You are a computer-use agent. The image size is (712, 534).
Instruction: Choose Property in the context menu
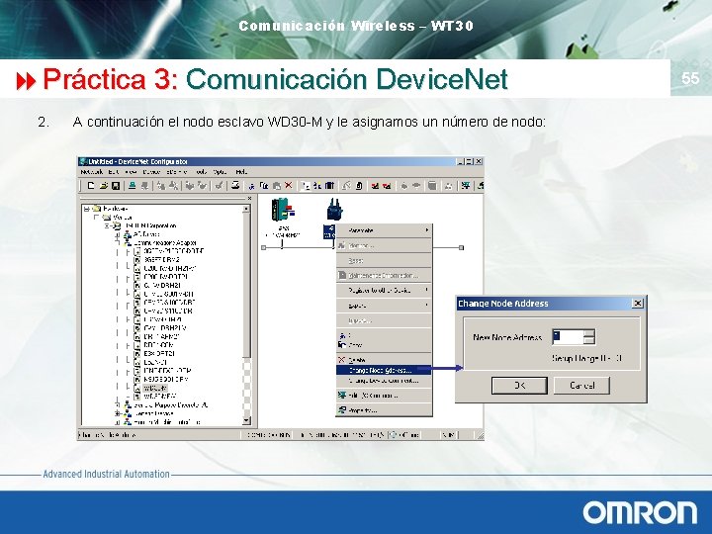[x=384, y=410]
